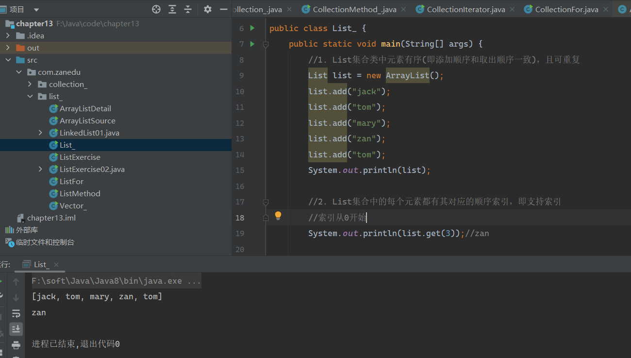
Task: Click the External Libraries (外部库) icon
Action: coord(10,230)
